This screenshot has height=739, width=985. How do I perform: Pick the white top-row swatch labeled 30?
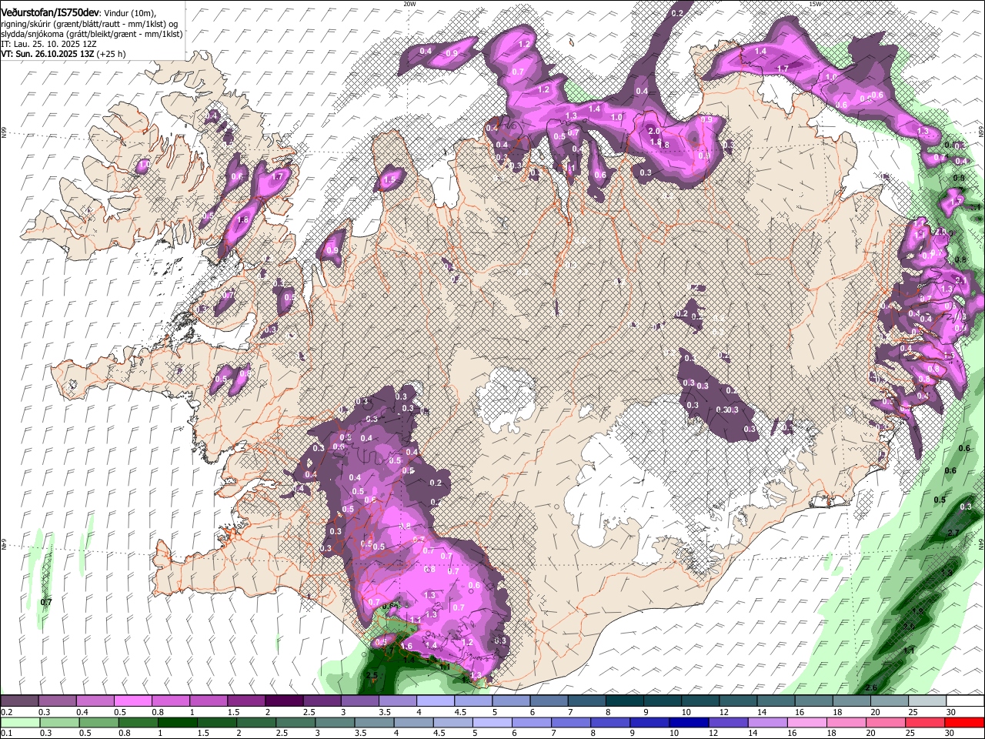pyautogui.click(x=966, y=701)
